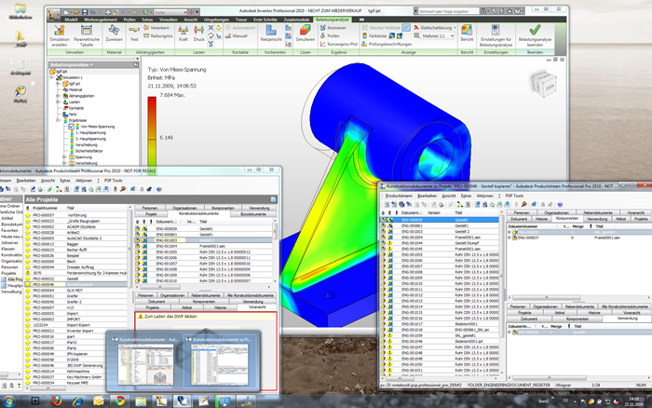Switch to the Modell ribbon tab
This screenshot has height=408, width=652.
tap(71, 20)
